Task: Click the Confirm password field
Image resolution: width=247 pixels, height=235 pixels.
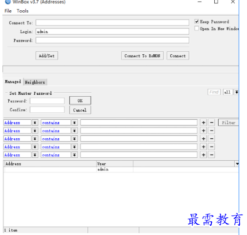Action: (47, 109)
